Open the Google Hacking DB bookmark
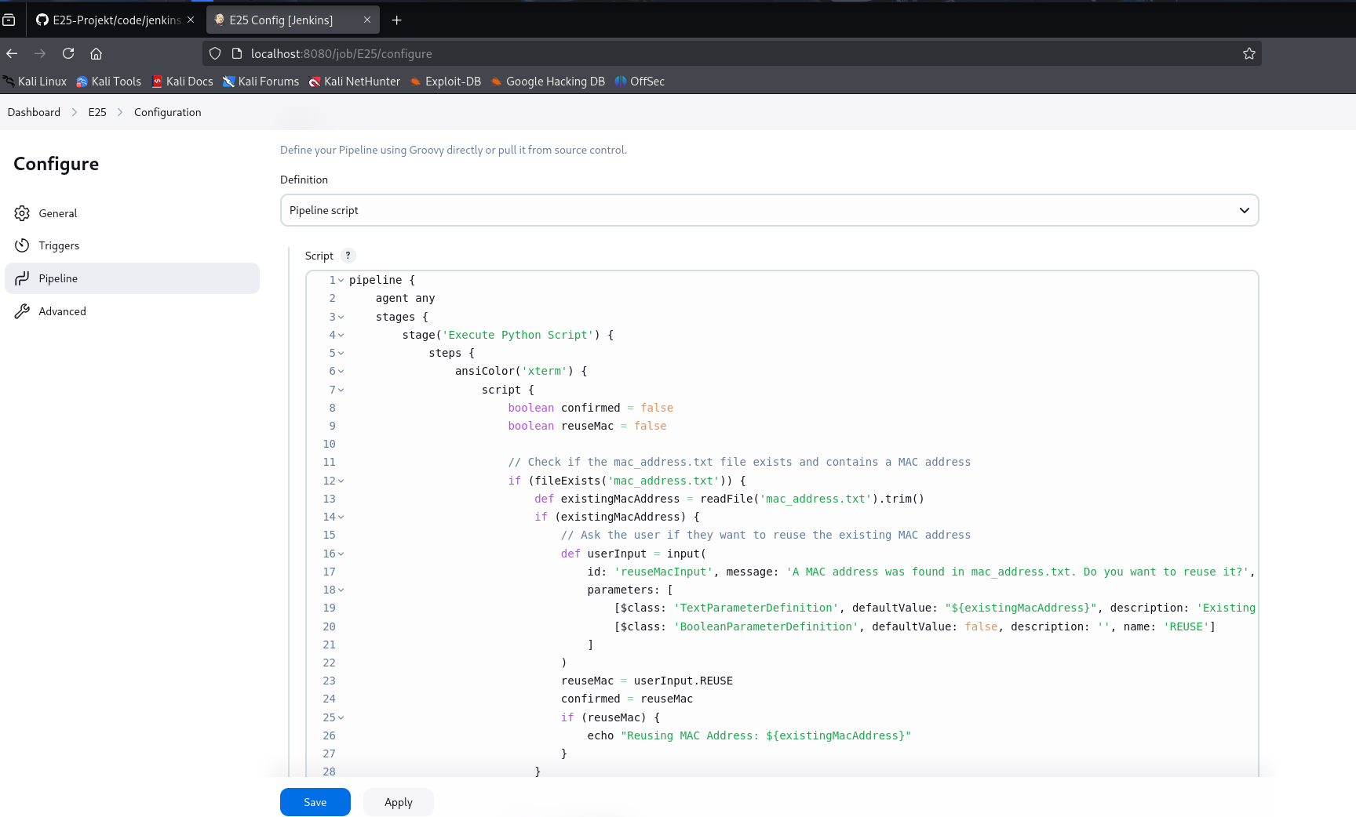The image size is (1356, 817). click(x=548, y=82)
